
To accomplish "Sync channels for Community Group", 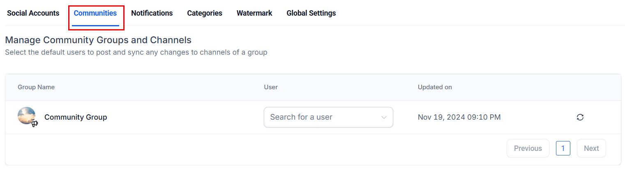I will click(580, 117).
